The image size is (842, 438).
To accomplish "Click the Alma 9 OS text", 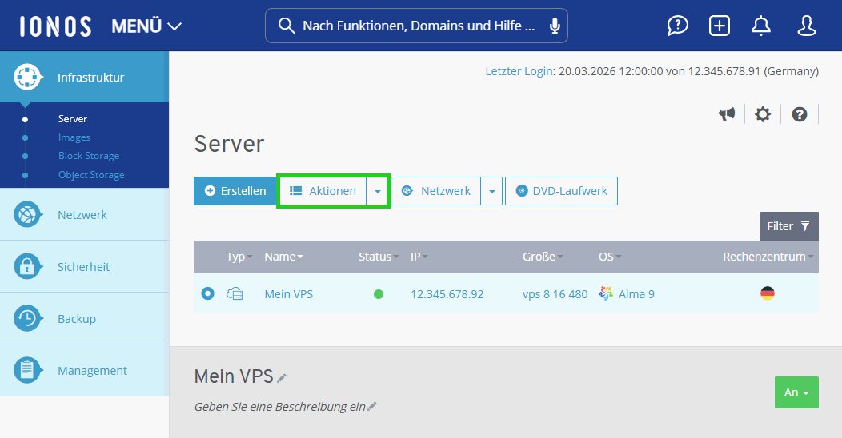I will 636,294.
